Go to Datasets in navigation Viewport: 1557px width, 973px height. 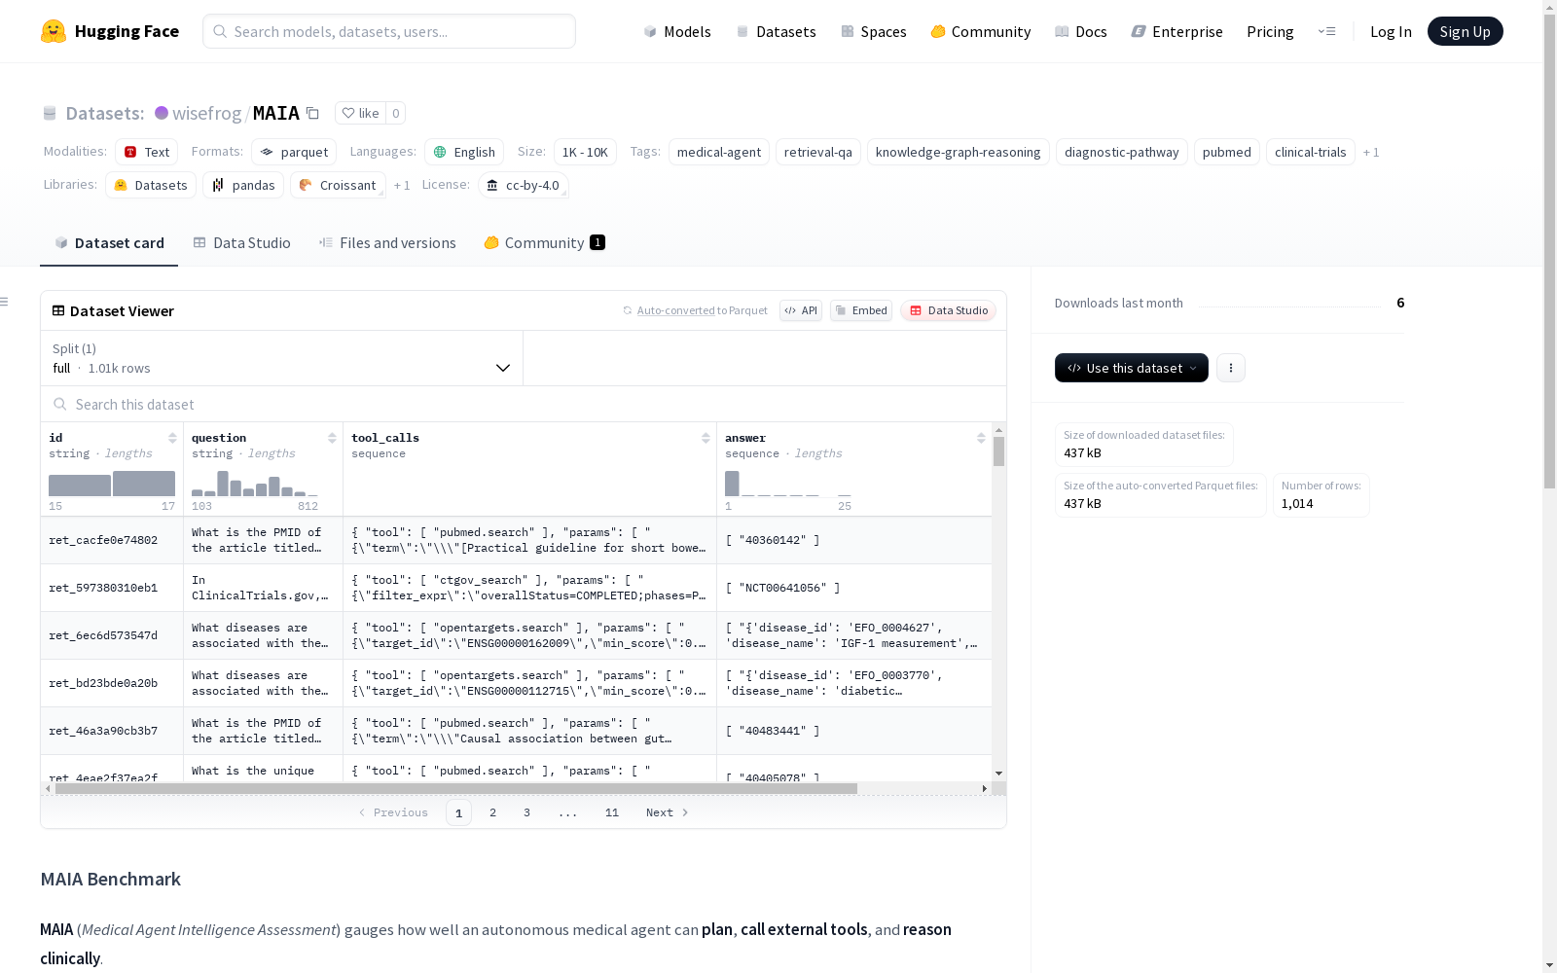click(776, 31)
